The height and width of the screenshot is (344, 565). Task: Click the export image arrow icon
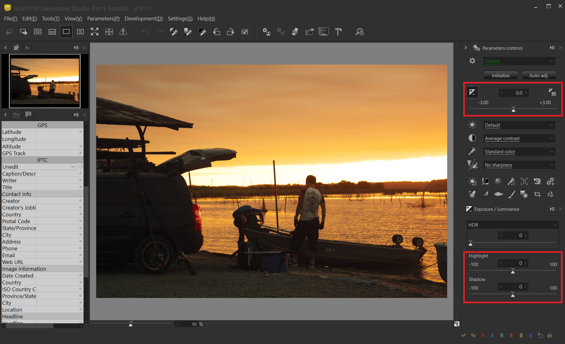coord(309,32)
